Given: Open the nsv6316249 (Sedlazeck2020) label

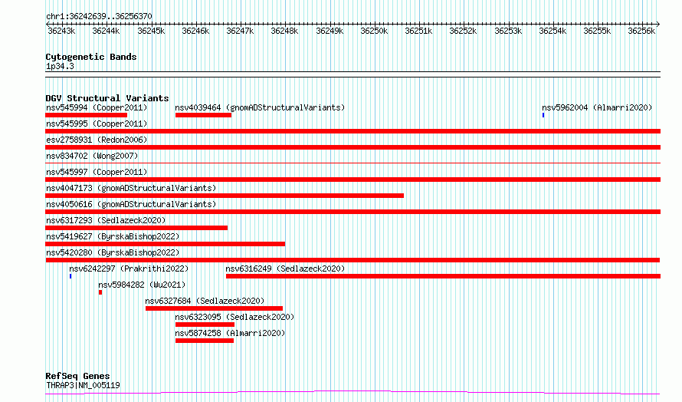Looking at the screenshot, I should (285, 269).
